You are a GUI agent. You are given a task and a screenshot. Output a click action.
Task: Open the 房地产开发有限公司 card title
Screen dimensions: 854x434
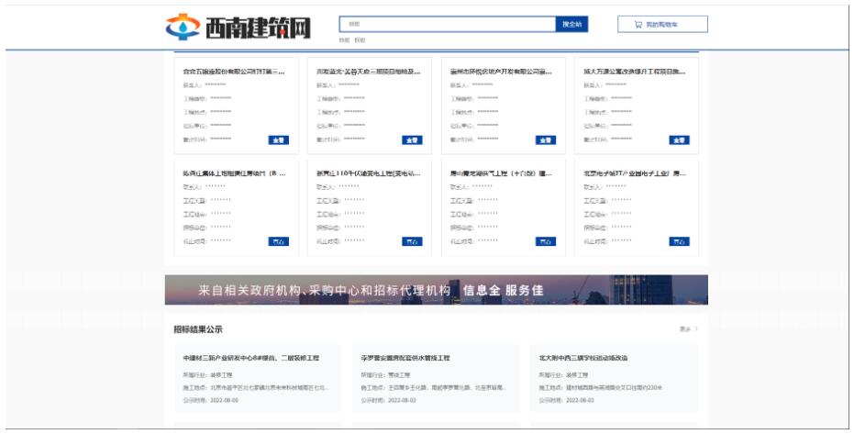click(x=501, y=72)
